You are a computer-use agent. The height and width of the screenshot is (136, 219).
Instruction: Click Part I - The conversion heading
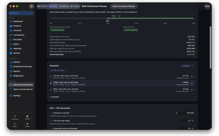pyautogui.click(x=60, y=108)
